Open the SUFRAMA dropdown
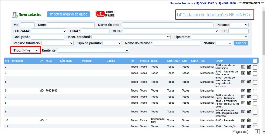This screenshot has height=137, width=265. click(x=49, y=31)
